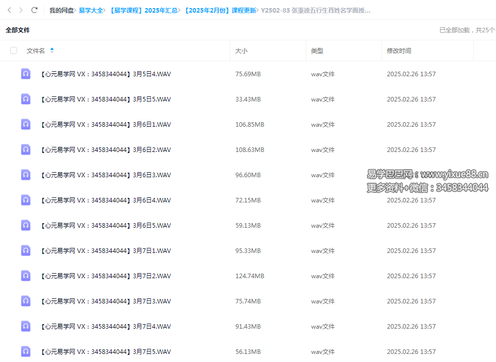Image resolution: width=496 pixels, height=362 pixels.
Task: Sort file list by 修改时间 column
Action: tap(399, 51)
